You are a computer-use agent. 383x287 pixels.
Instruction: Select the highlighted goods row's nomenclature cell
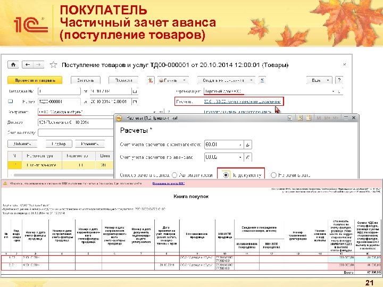coord(42,165)
